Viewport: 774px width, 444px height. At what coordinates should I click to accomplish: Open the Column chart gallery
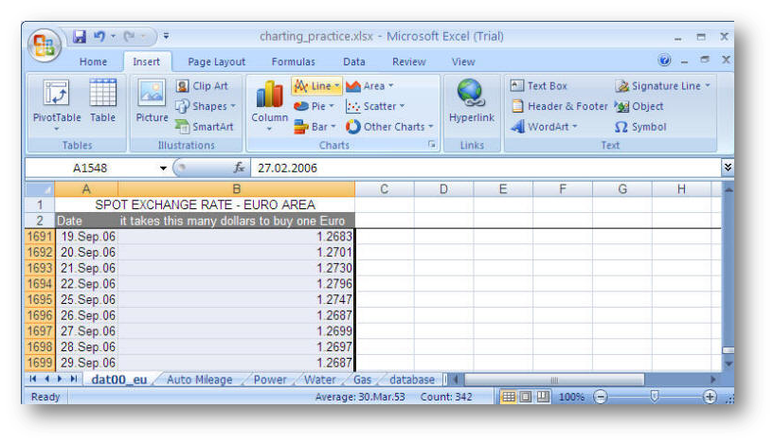click(269, 104)
